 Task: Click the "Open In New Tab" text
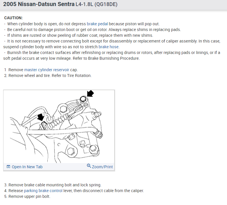pyautogui.click(x=27, y=167)
